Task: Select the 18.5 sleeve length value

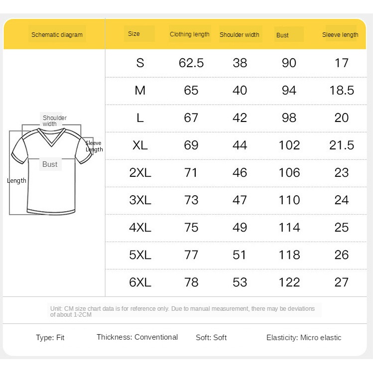Action: point(342,90)
